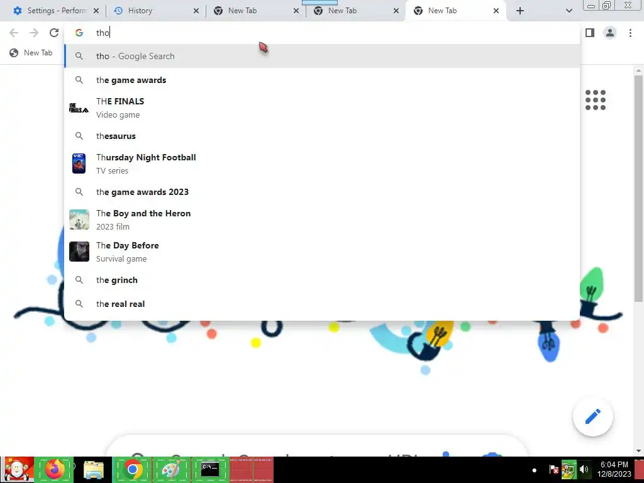Open a new tab with the plus button
Image resolution: width=644 pixels, height=483 pixels.
click(x=520, y=11)
